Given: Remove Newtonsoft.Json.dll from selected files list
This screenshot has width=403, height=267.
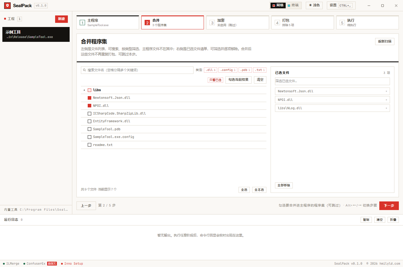Looking at the screenshot, I should 386,91.
